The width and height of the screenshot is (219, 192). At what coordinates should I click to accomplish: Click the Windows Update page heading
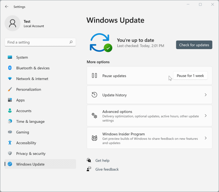tap(115, 20)
